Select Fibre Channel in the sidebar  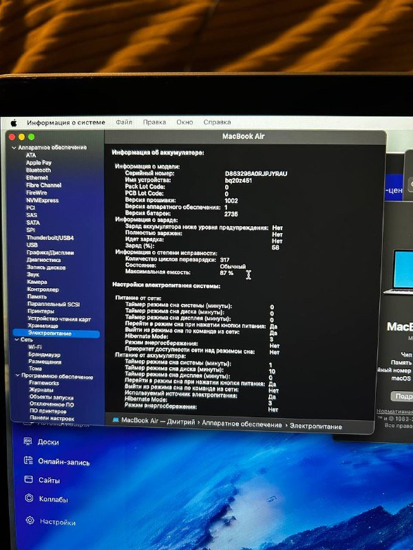(43, 185)
